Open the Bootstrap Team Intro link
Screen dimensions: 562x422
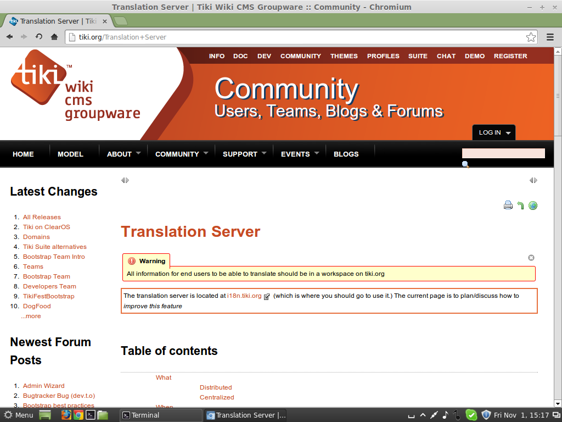pos(54,257)
